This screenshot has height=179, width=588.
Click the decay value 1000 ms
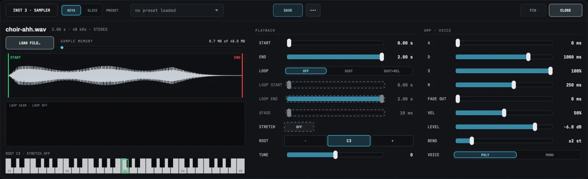[x=572, y=57]
